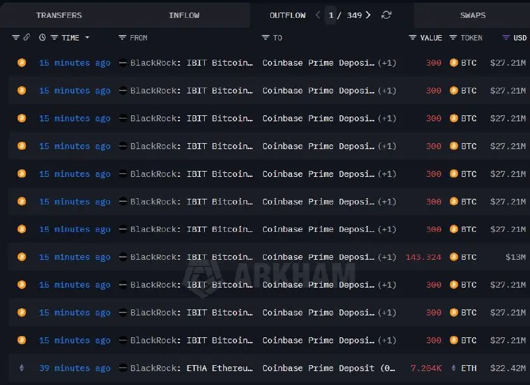Screen dimensions: 530x385
Task: Click the TIME column header label
Action: tap(70, 38)
